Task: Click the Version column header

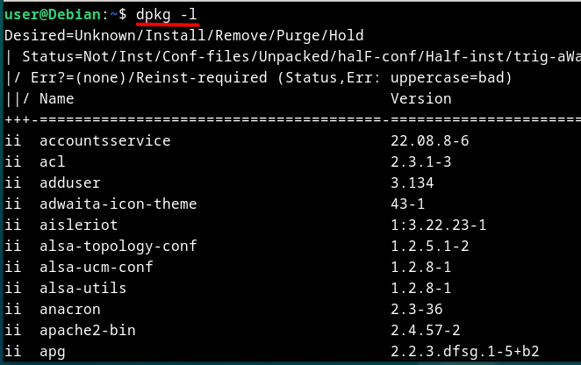Action: click(421, 98)
